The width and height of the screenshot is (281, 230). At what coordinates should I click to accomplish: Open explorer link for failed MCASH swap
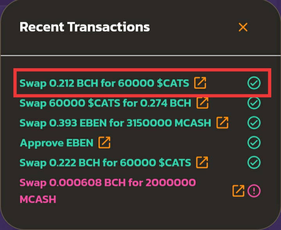point(238,191)
